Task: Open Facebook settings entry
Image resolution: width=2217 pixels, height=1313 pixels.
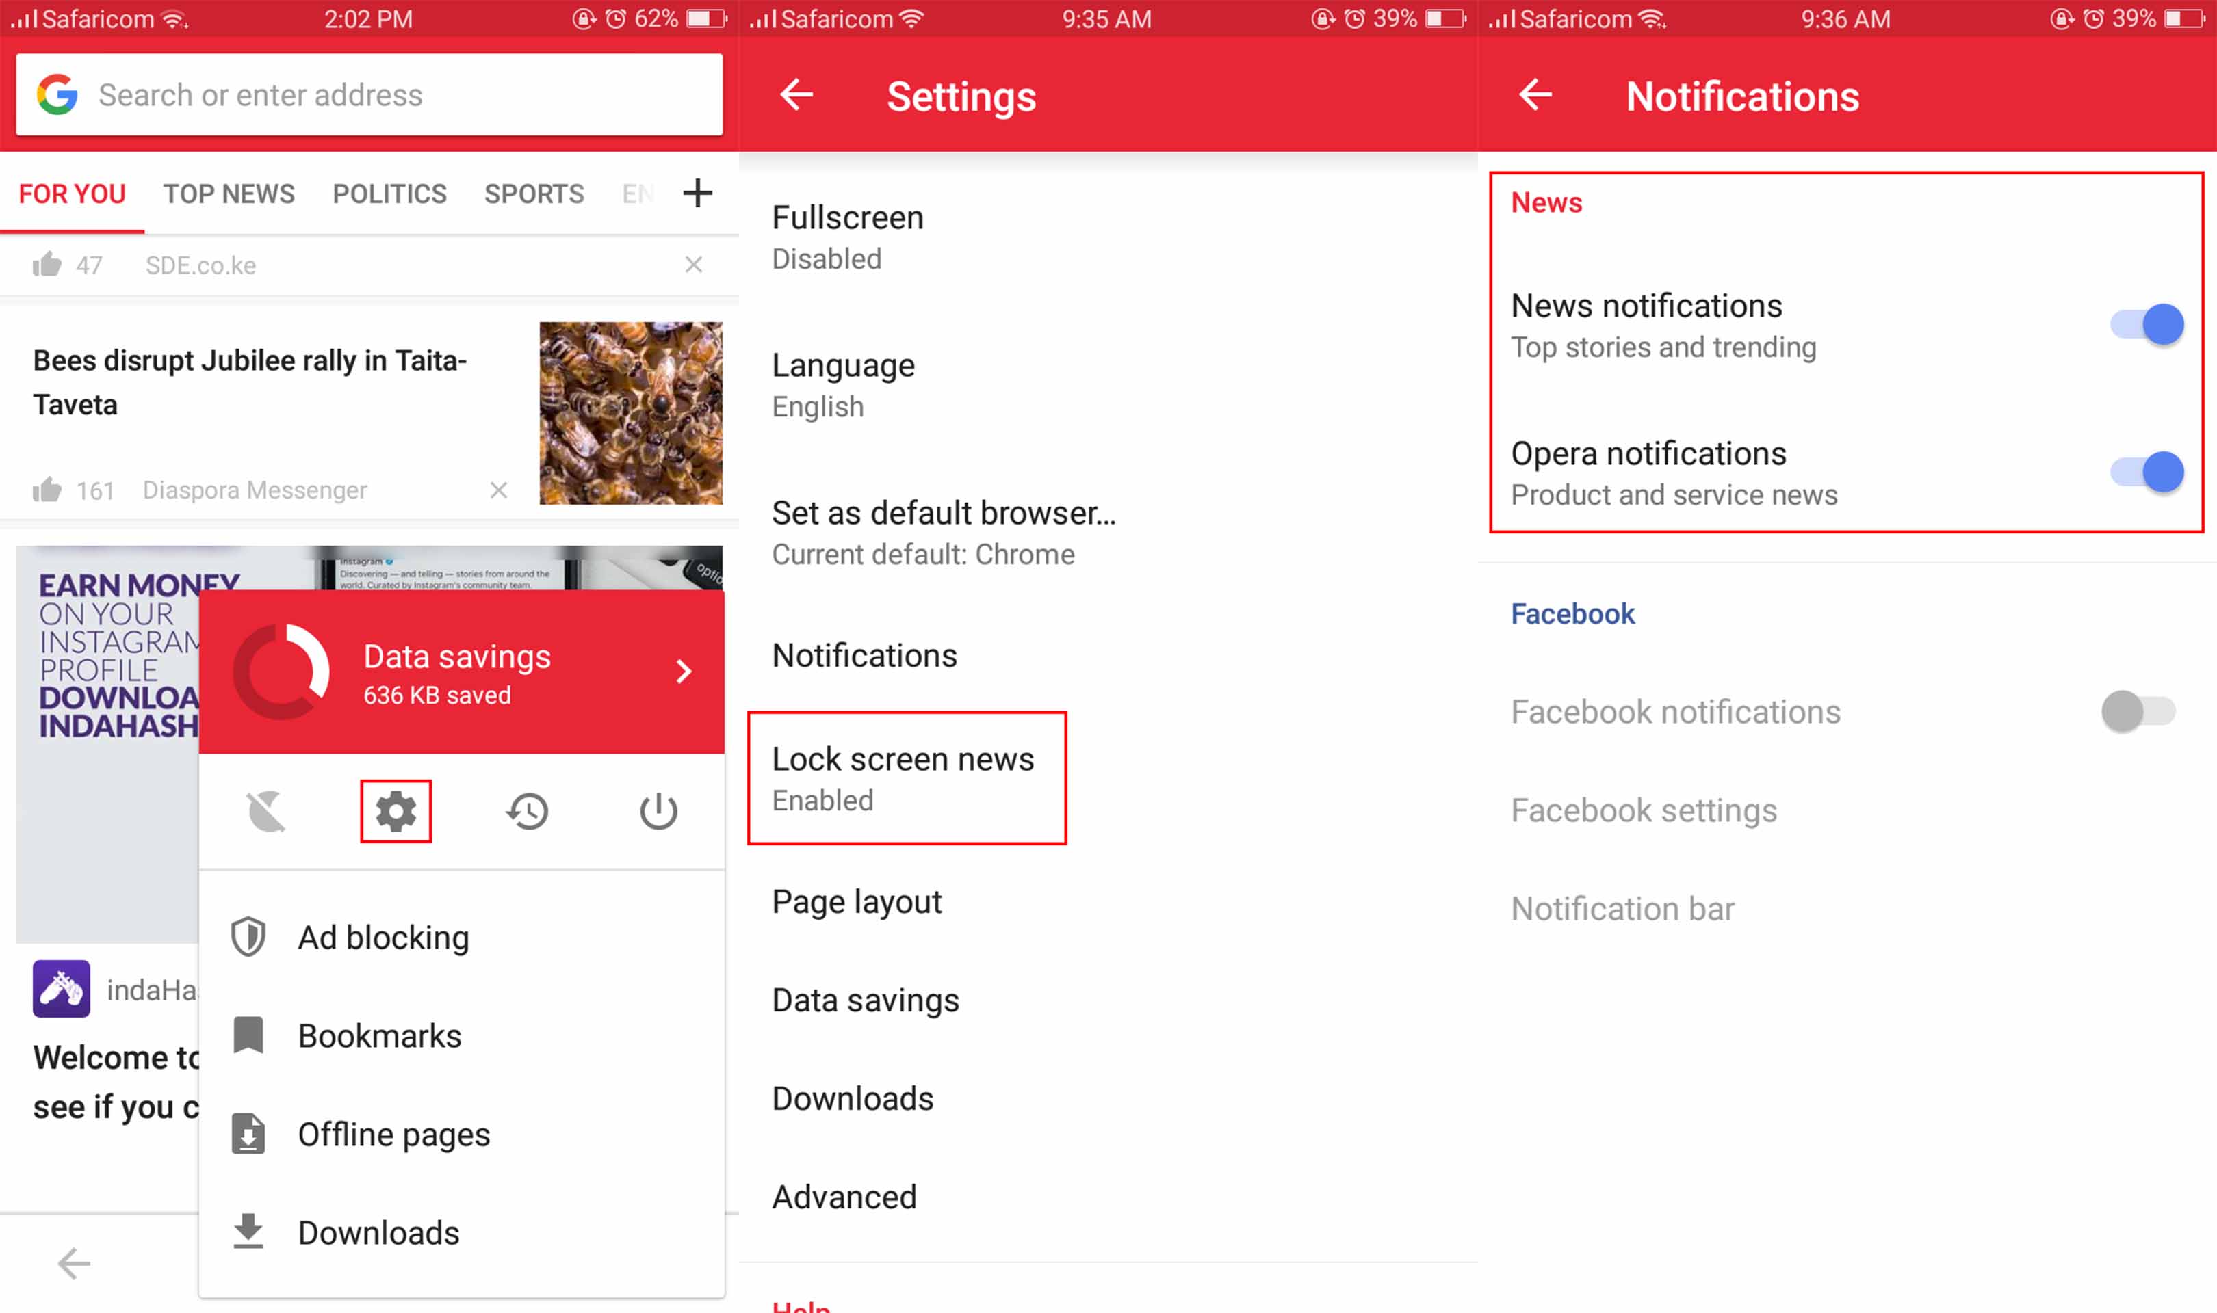Action: pos(1847,810)
